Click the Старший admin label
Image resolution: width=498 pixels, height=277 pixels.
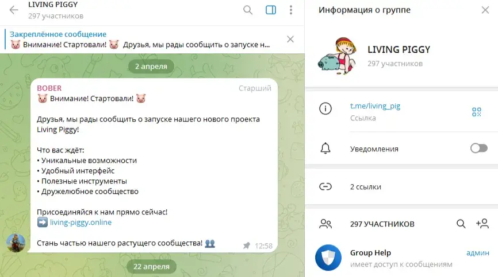click(x=255, y=88)
